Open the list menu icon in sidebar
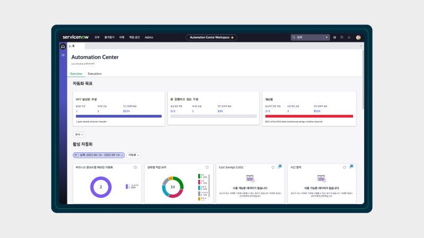This screenshot has height=238, width=424. point(63,54)
